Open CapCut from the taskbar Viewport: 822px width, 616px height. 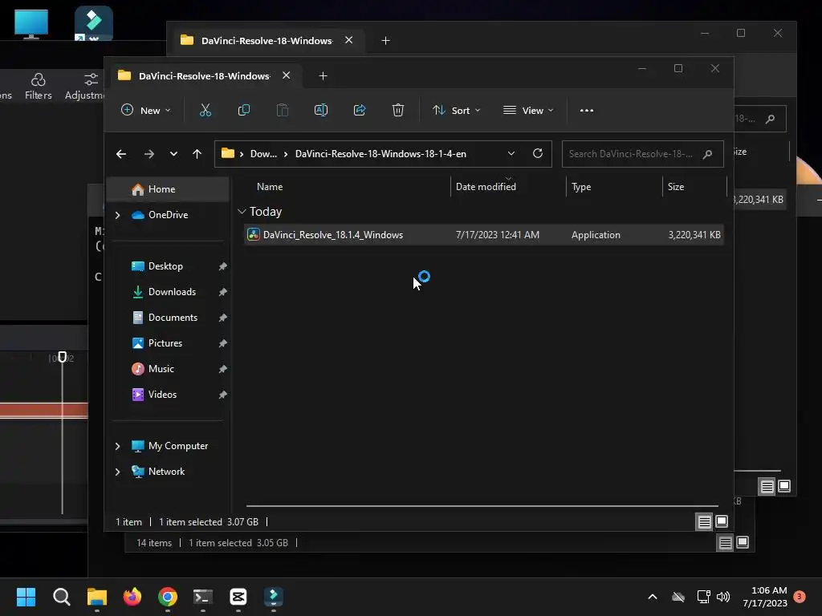[238, 597]
